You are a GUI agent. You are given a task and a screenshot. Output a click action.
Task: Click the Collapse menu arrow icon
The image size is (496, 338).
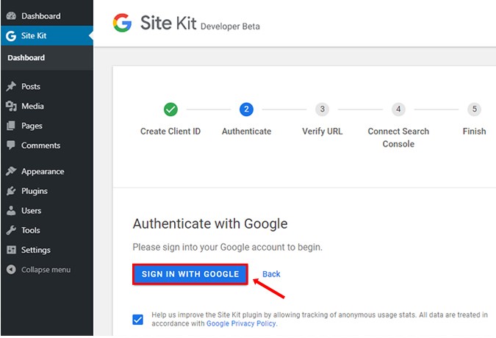coord(11,270)
